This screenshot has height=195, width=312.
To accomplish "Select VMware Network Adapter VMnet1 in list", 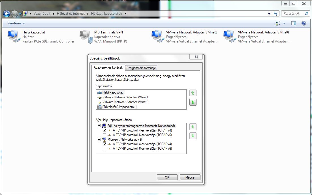I will pyautogui.click(x=125, y=97).
